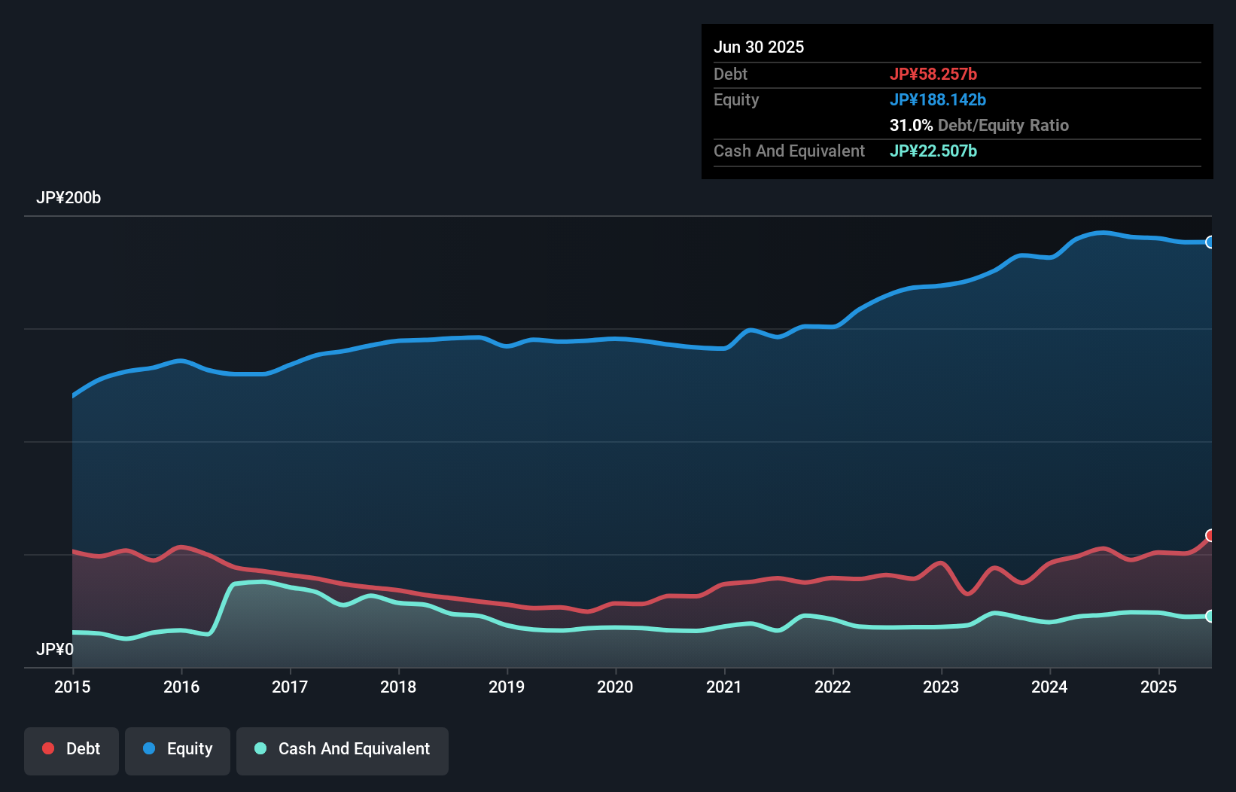Click the Cash line endpoint marker
This screenshot has height=792, width=1236.
click(1211, 617)
